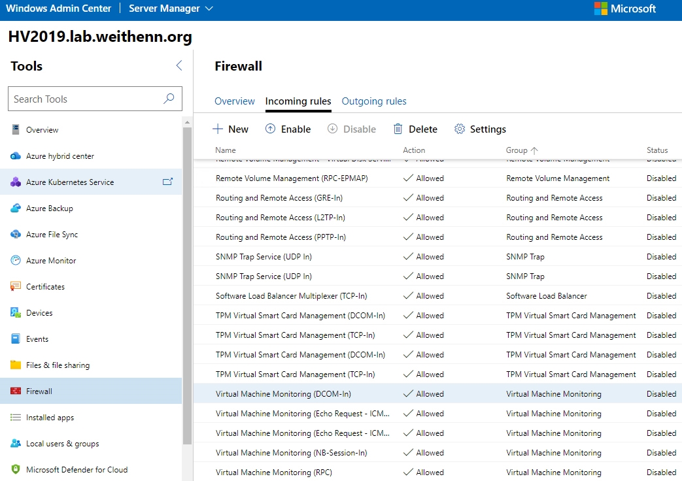Image resolution: width=682 pixels, height=481 pixels.
Task: Select the Microsoft Defender for Cloud shield icon
Action: [16, 470]
